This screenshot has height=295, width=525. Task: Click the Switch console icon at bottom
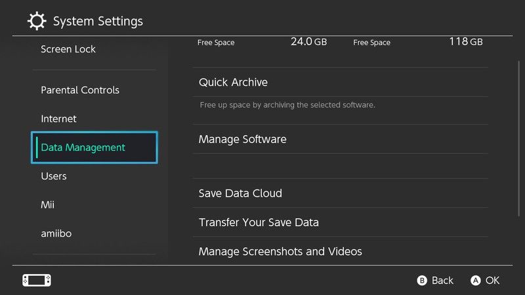click(x=37, y=280)
